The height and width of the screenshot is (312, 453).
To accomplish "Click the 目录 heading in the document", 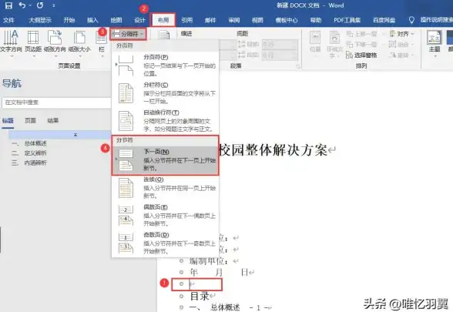I will tap(200, 296).
